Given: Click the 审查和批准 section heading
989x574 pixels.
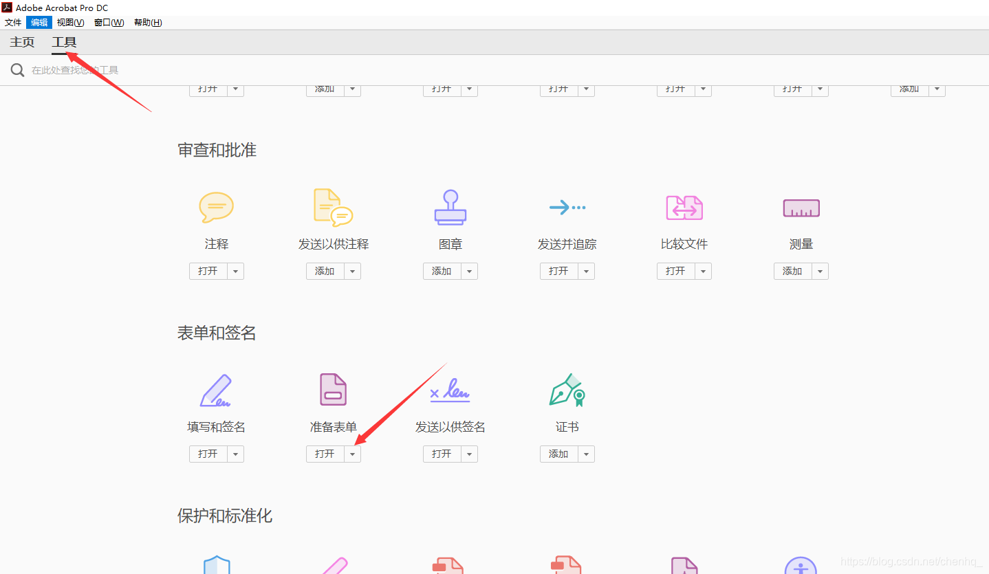Looking at the screenshot, I should (217, 150).
